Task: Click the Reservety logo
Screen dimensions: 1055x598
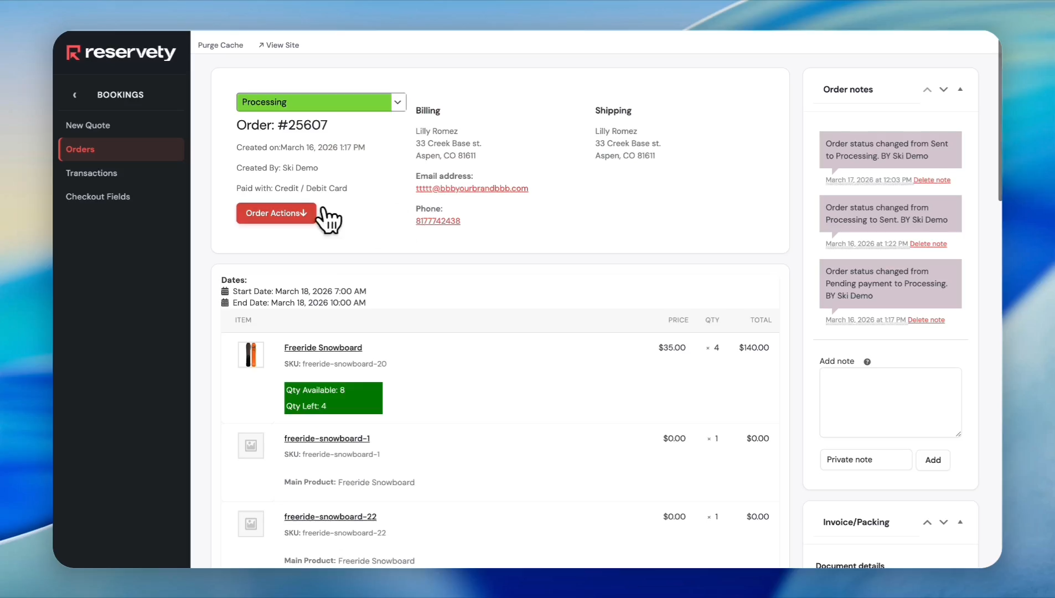Action: [121, 53]
